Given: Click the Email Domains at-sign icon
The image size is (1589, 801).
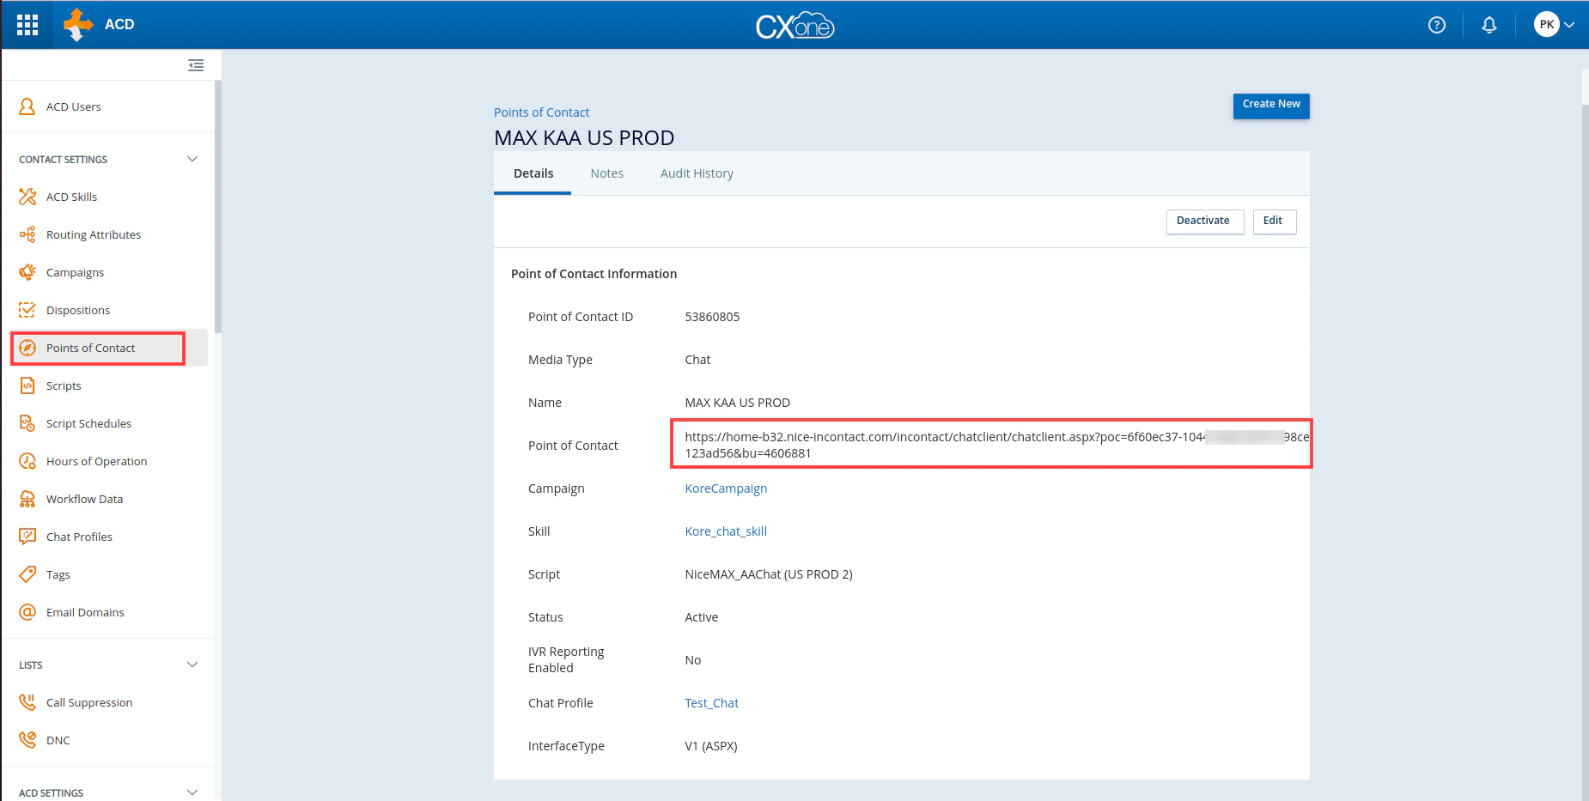Looking at the screenshot, I should (x=27, y=612).
